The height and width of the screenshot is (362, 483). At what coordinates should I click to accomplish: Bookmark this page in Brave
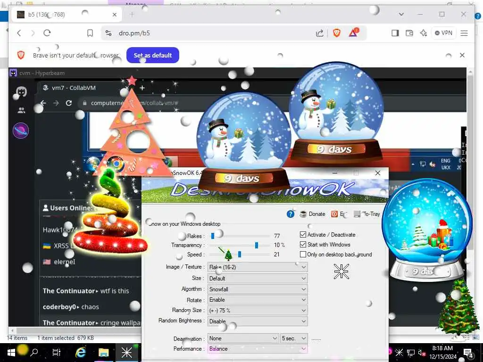click(x=90, y=33)
